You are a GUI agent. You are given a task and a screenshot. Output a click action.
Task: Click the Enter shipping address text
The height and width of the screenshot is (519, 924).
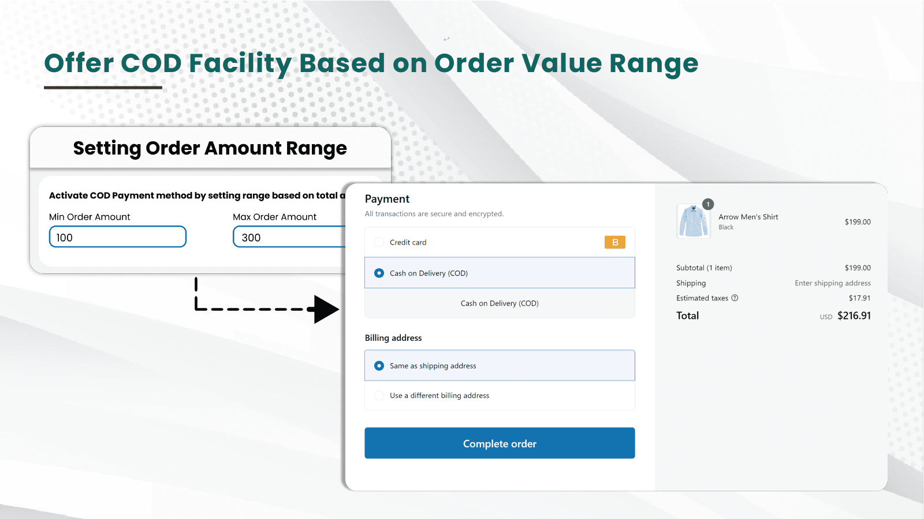[x=832, y=283]
